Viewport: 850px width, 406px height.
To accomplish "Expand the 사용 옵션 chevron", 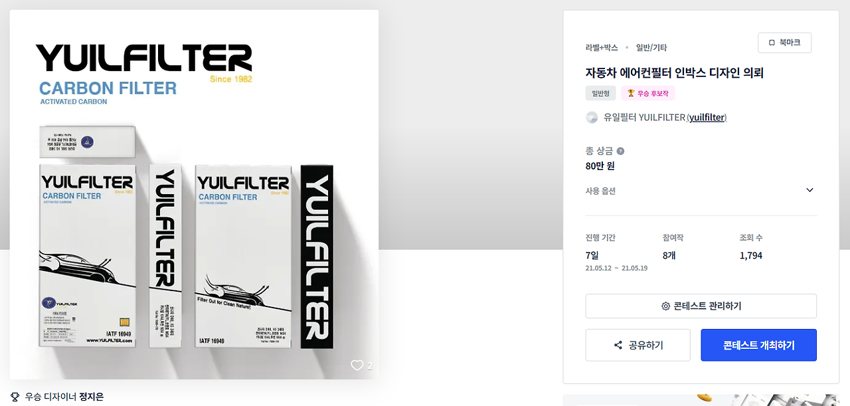I will tap(809, 190).
